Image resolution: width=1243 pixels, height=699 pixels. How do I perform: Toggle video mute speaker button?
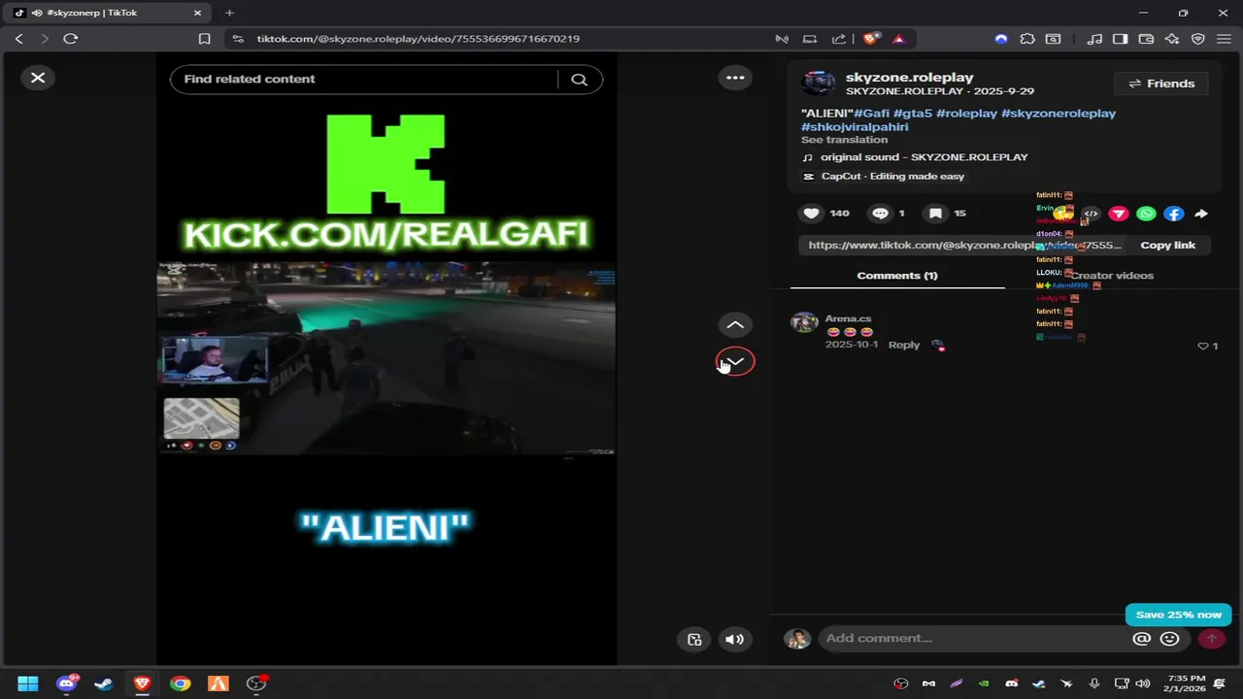pyautogui.click(x=735, y=639)
